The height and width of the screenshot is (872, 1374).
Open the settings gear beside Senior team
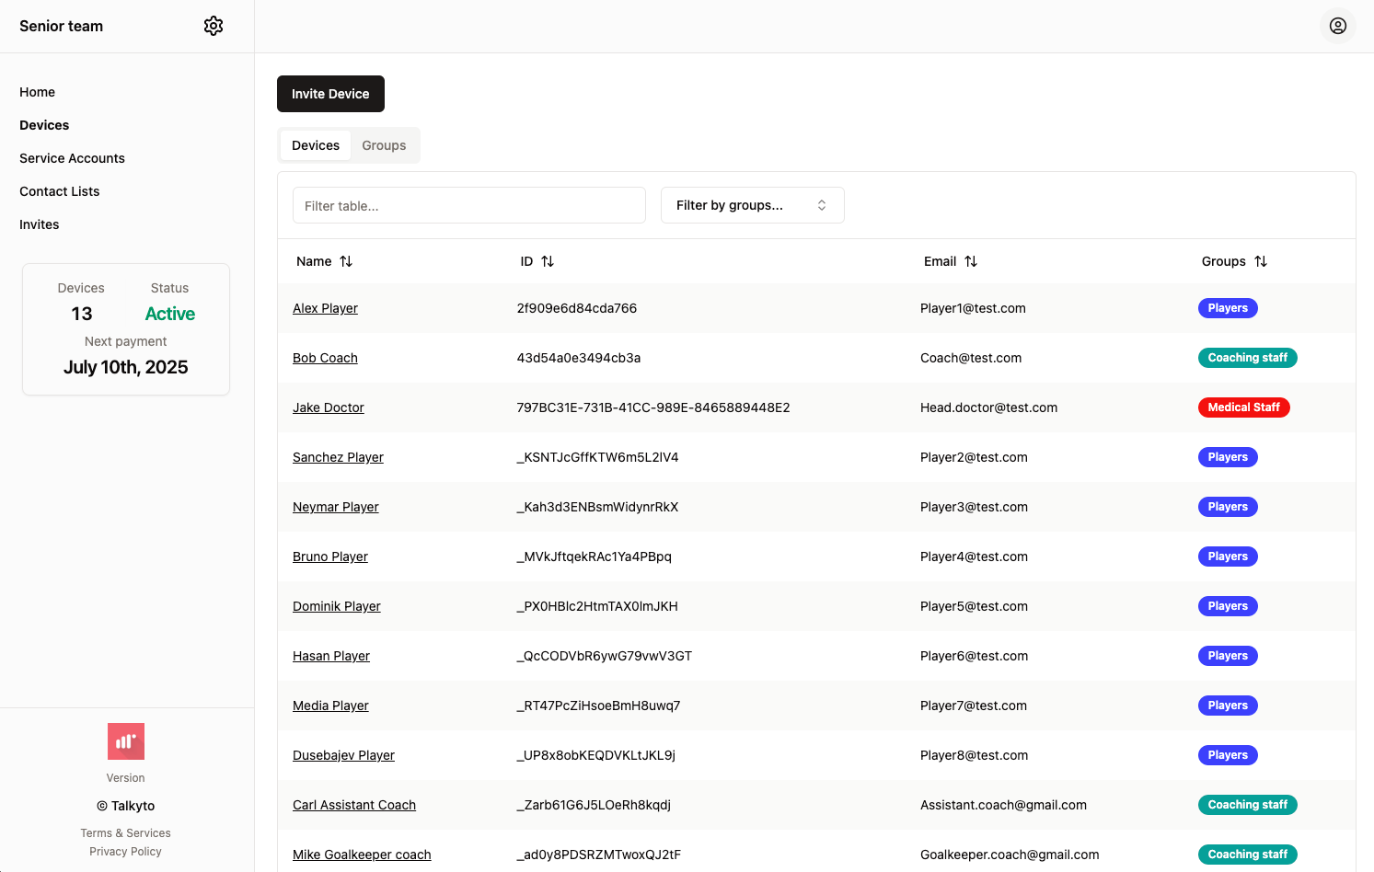213,26
